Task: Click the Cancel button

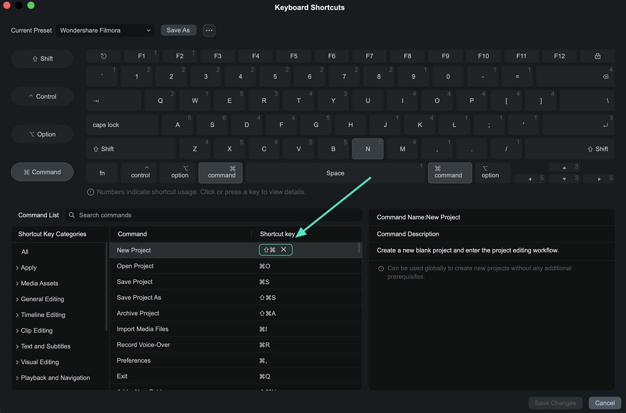Action: tap(605, 403)
